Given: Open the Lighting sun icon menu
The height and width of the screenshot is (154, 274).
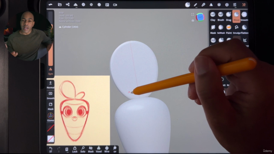Looking at the screenshot, I should click(91, 5).
